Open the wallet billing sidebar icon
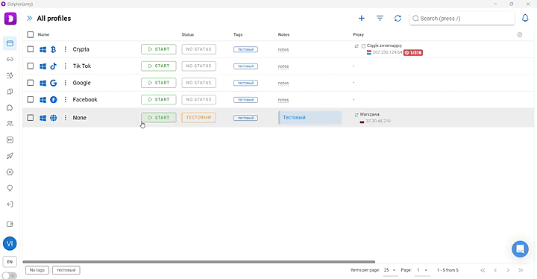 [x=10, y=224]
